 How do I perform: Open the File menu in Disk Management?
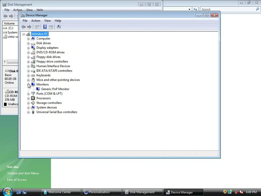coord(7,10)
